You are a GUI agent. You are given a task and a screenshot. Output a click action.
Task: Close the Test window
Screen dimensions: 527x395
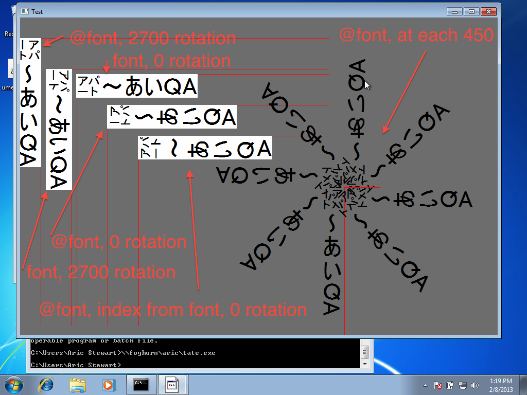(x=488, y=11)
